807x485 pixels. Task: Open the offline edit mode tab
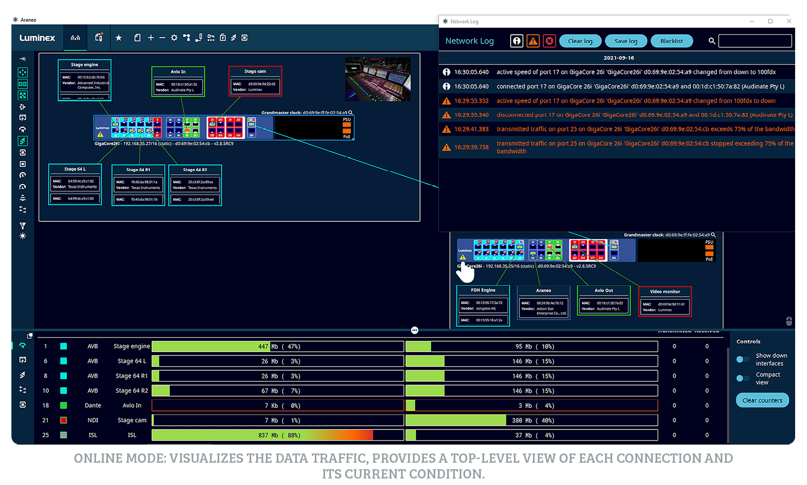coord(99,37)
